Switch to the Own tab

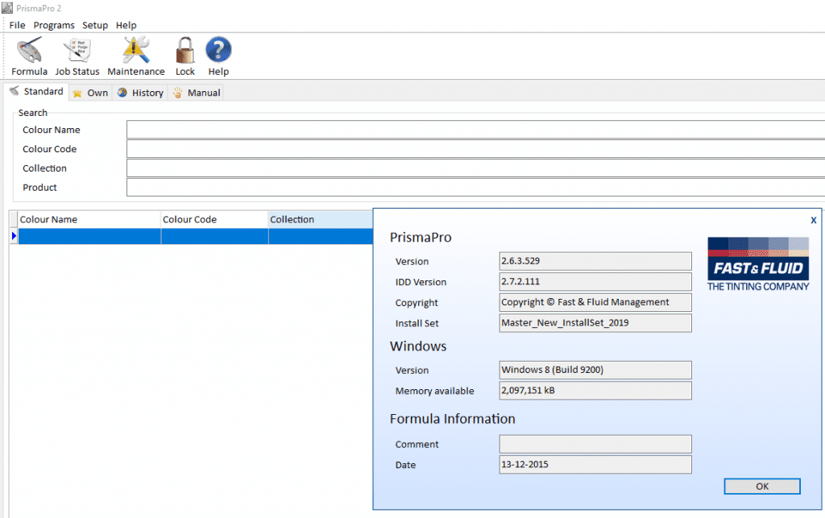(x=90, y=92)
